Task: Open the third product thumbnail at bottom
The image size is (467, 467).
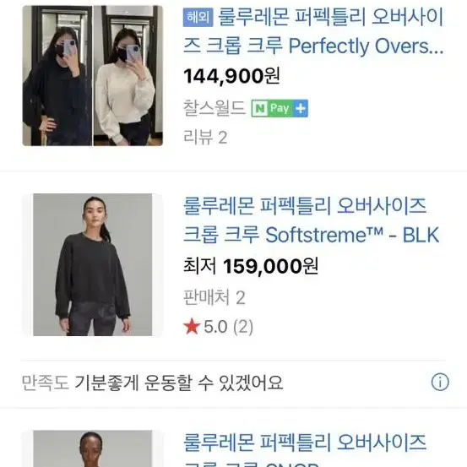Action: (93, 448)
